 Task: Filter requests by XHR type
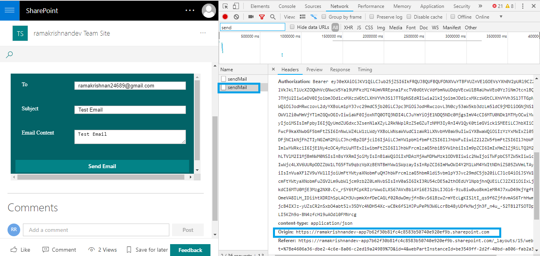348,27
